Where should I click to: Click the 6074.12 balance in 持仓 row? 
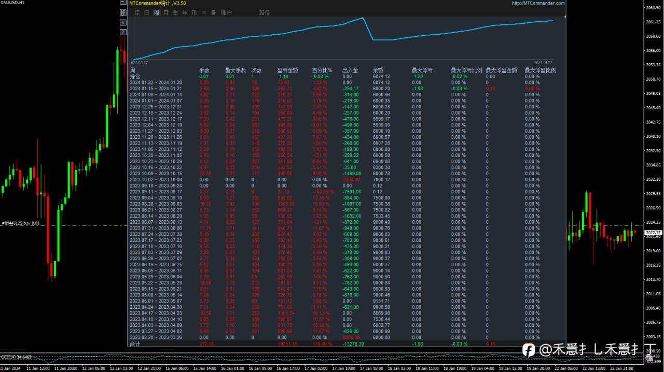click(x=381, y=76)
